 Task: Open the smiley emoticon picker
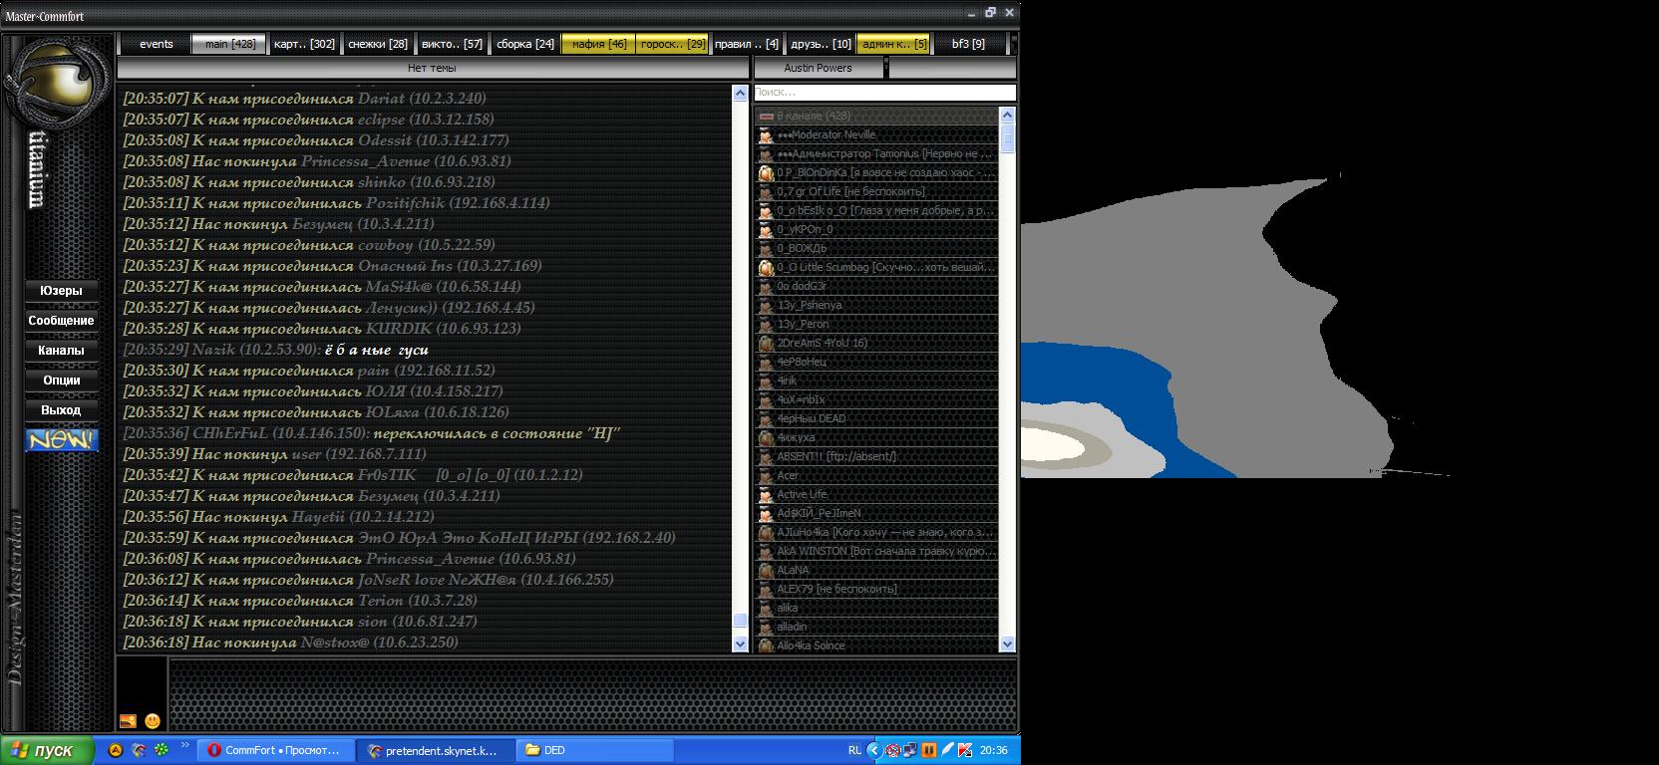(153, 720)
